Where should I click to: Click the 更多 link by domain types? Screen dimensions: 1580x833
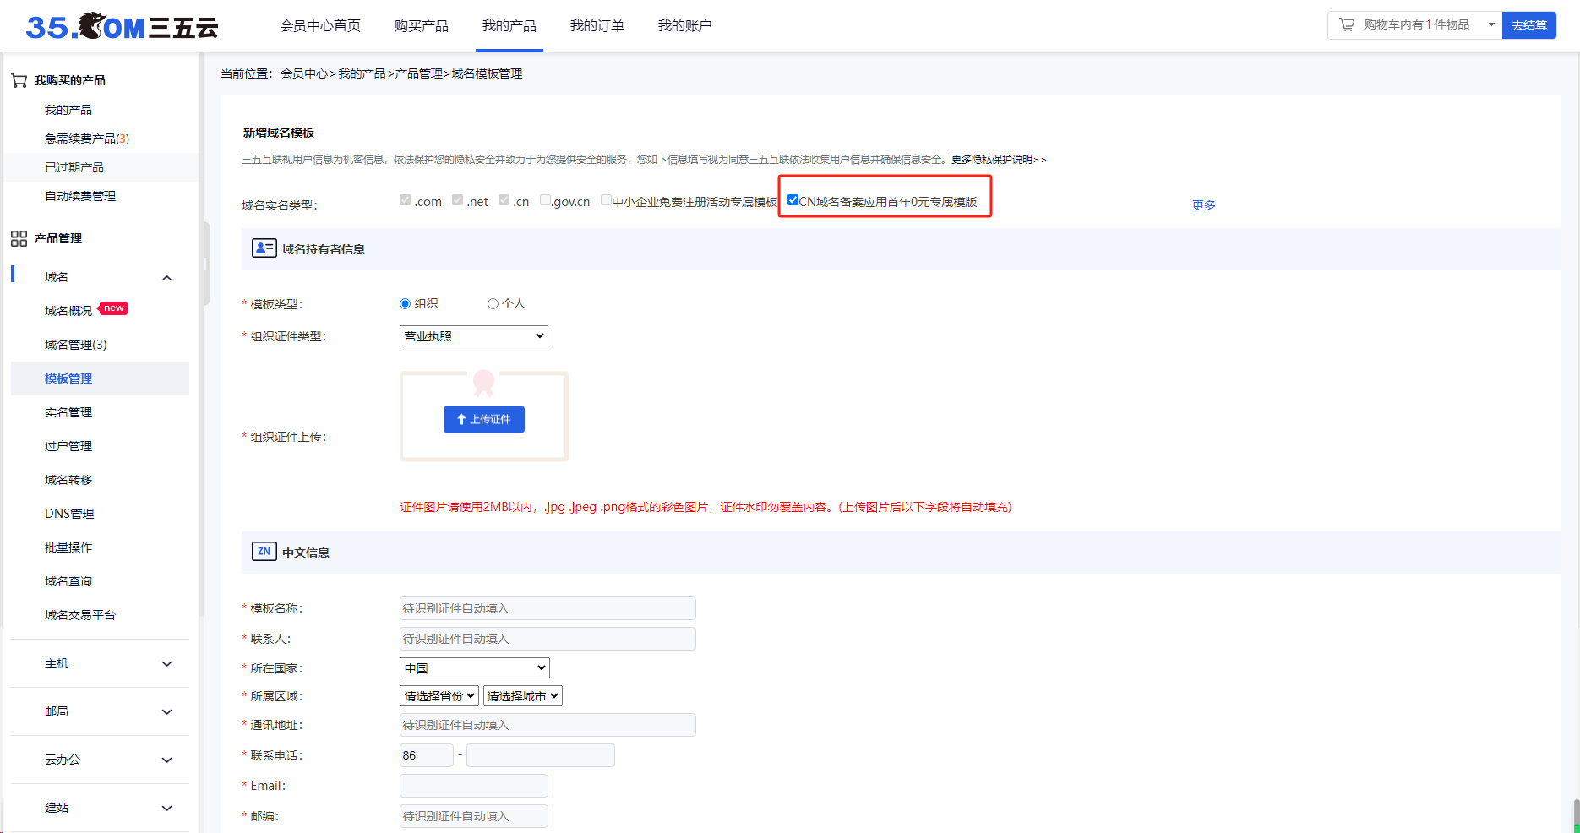(1204, 205)
